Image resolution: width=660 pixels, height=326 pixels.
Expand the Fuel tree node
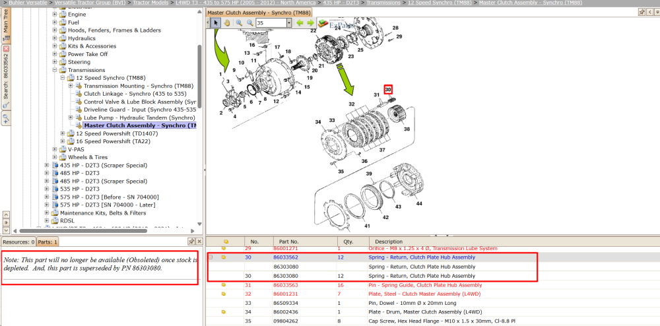point(55,22)
